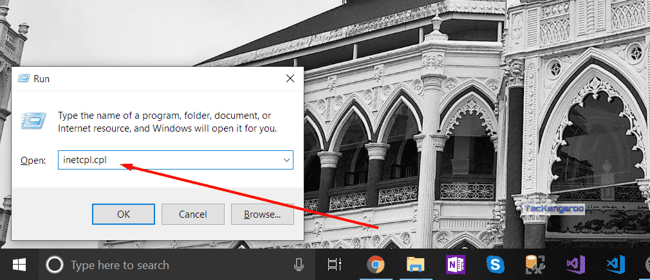Open Skype from the taskbar
Image resolution: width=650 pixels, height=280 pixels.
[495, 265]
